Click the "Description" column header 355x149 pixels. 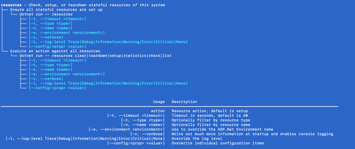184,102
